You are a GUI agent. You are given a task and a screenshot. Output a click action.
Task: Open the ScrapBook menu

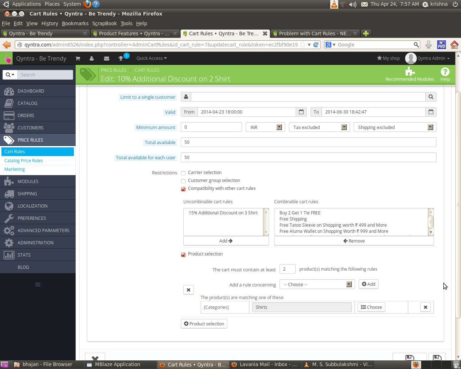click(x=104, y=23)
